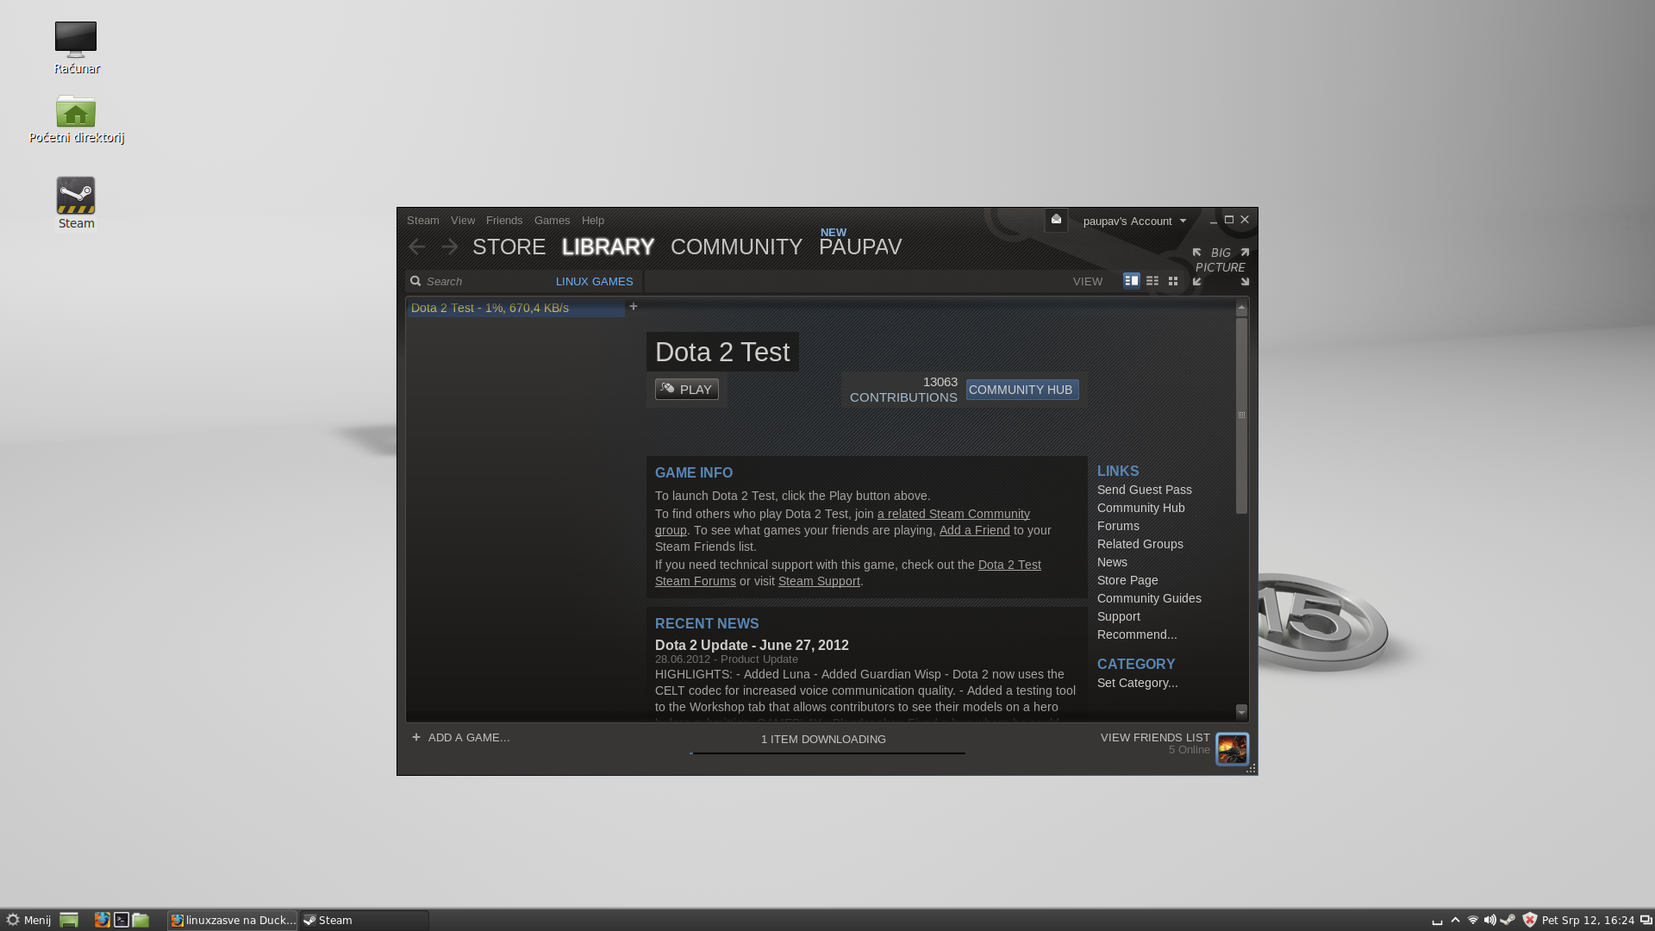Open the Steam Support link
Image resolution: width=1655 pixels, height=931 pixels.
click(x=819, y=581)
